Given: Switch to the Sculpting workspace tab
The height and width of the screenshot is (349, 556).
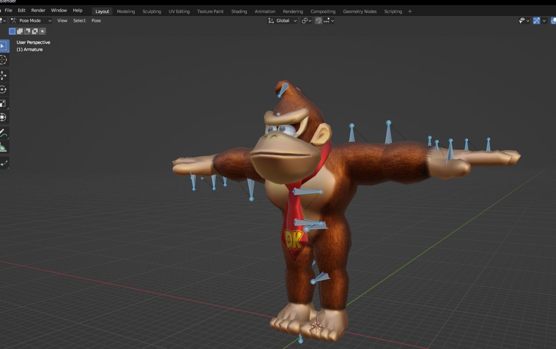Looking at the screenshot, I should point(152,12).
